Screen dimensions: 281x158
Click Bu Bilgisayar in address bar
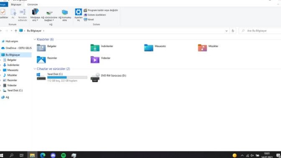click(x=34, y=31)
